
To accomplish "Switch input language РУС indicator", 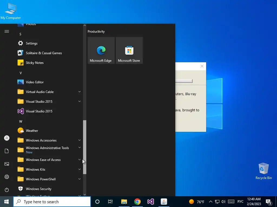I will pos(240,202).
